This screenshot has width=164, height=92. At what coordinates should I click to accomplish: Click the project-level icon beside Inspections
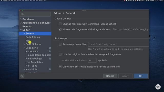(x=50, y=51)
